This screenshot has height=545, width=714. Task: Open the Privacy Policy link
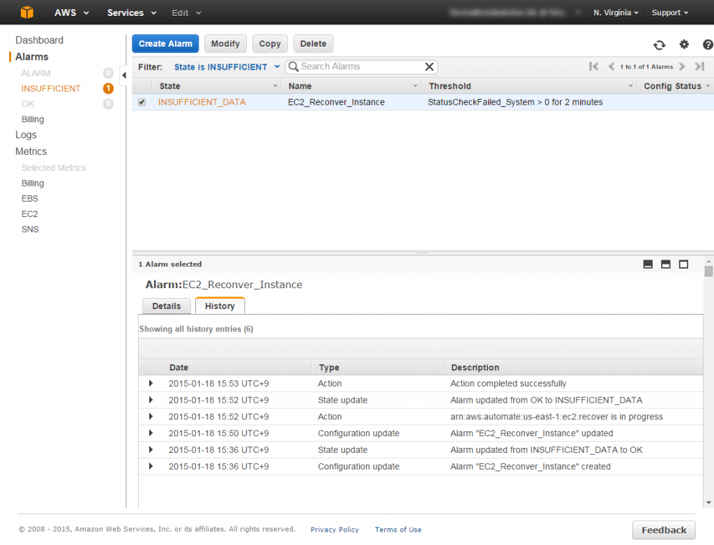click(335, 529)
